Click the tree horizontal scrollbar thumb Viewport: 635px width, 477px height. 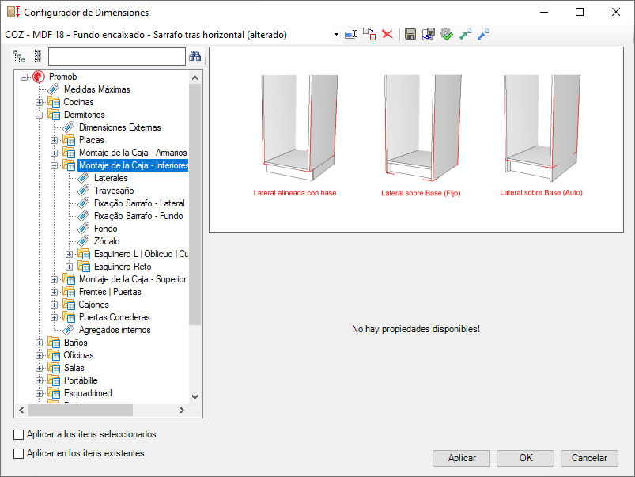(81, 410)
